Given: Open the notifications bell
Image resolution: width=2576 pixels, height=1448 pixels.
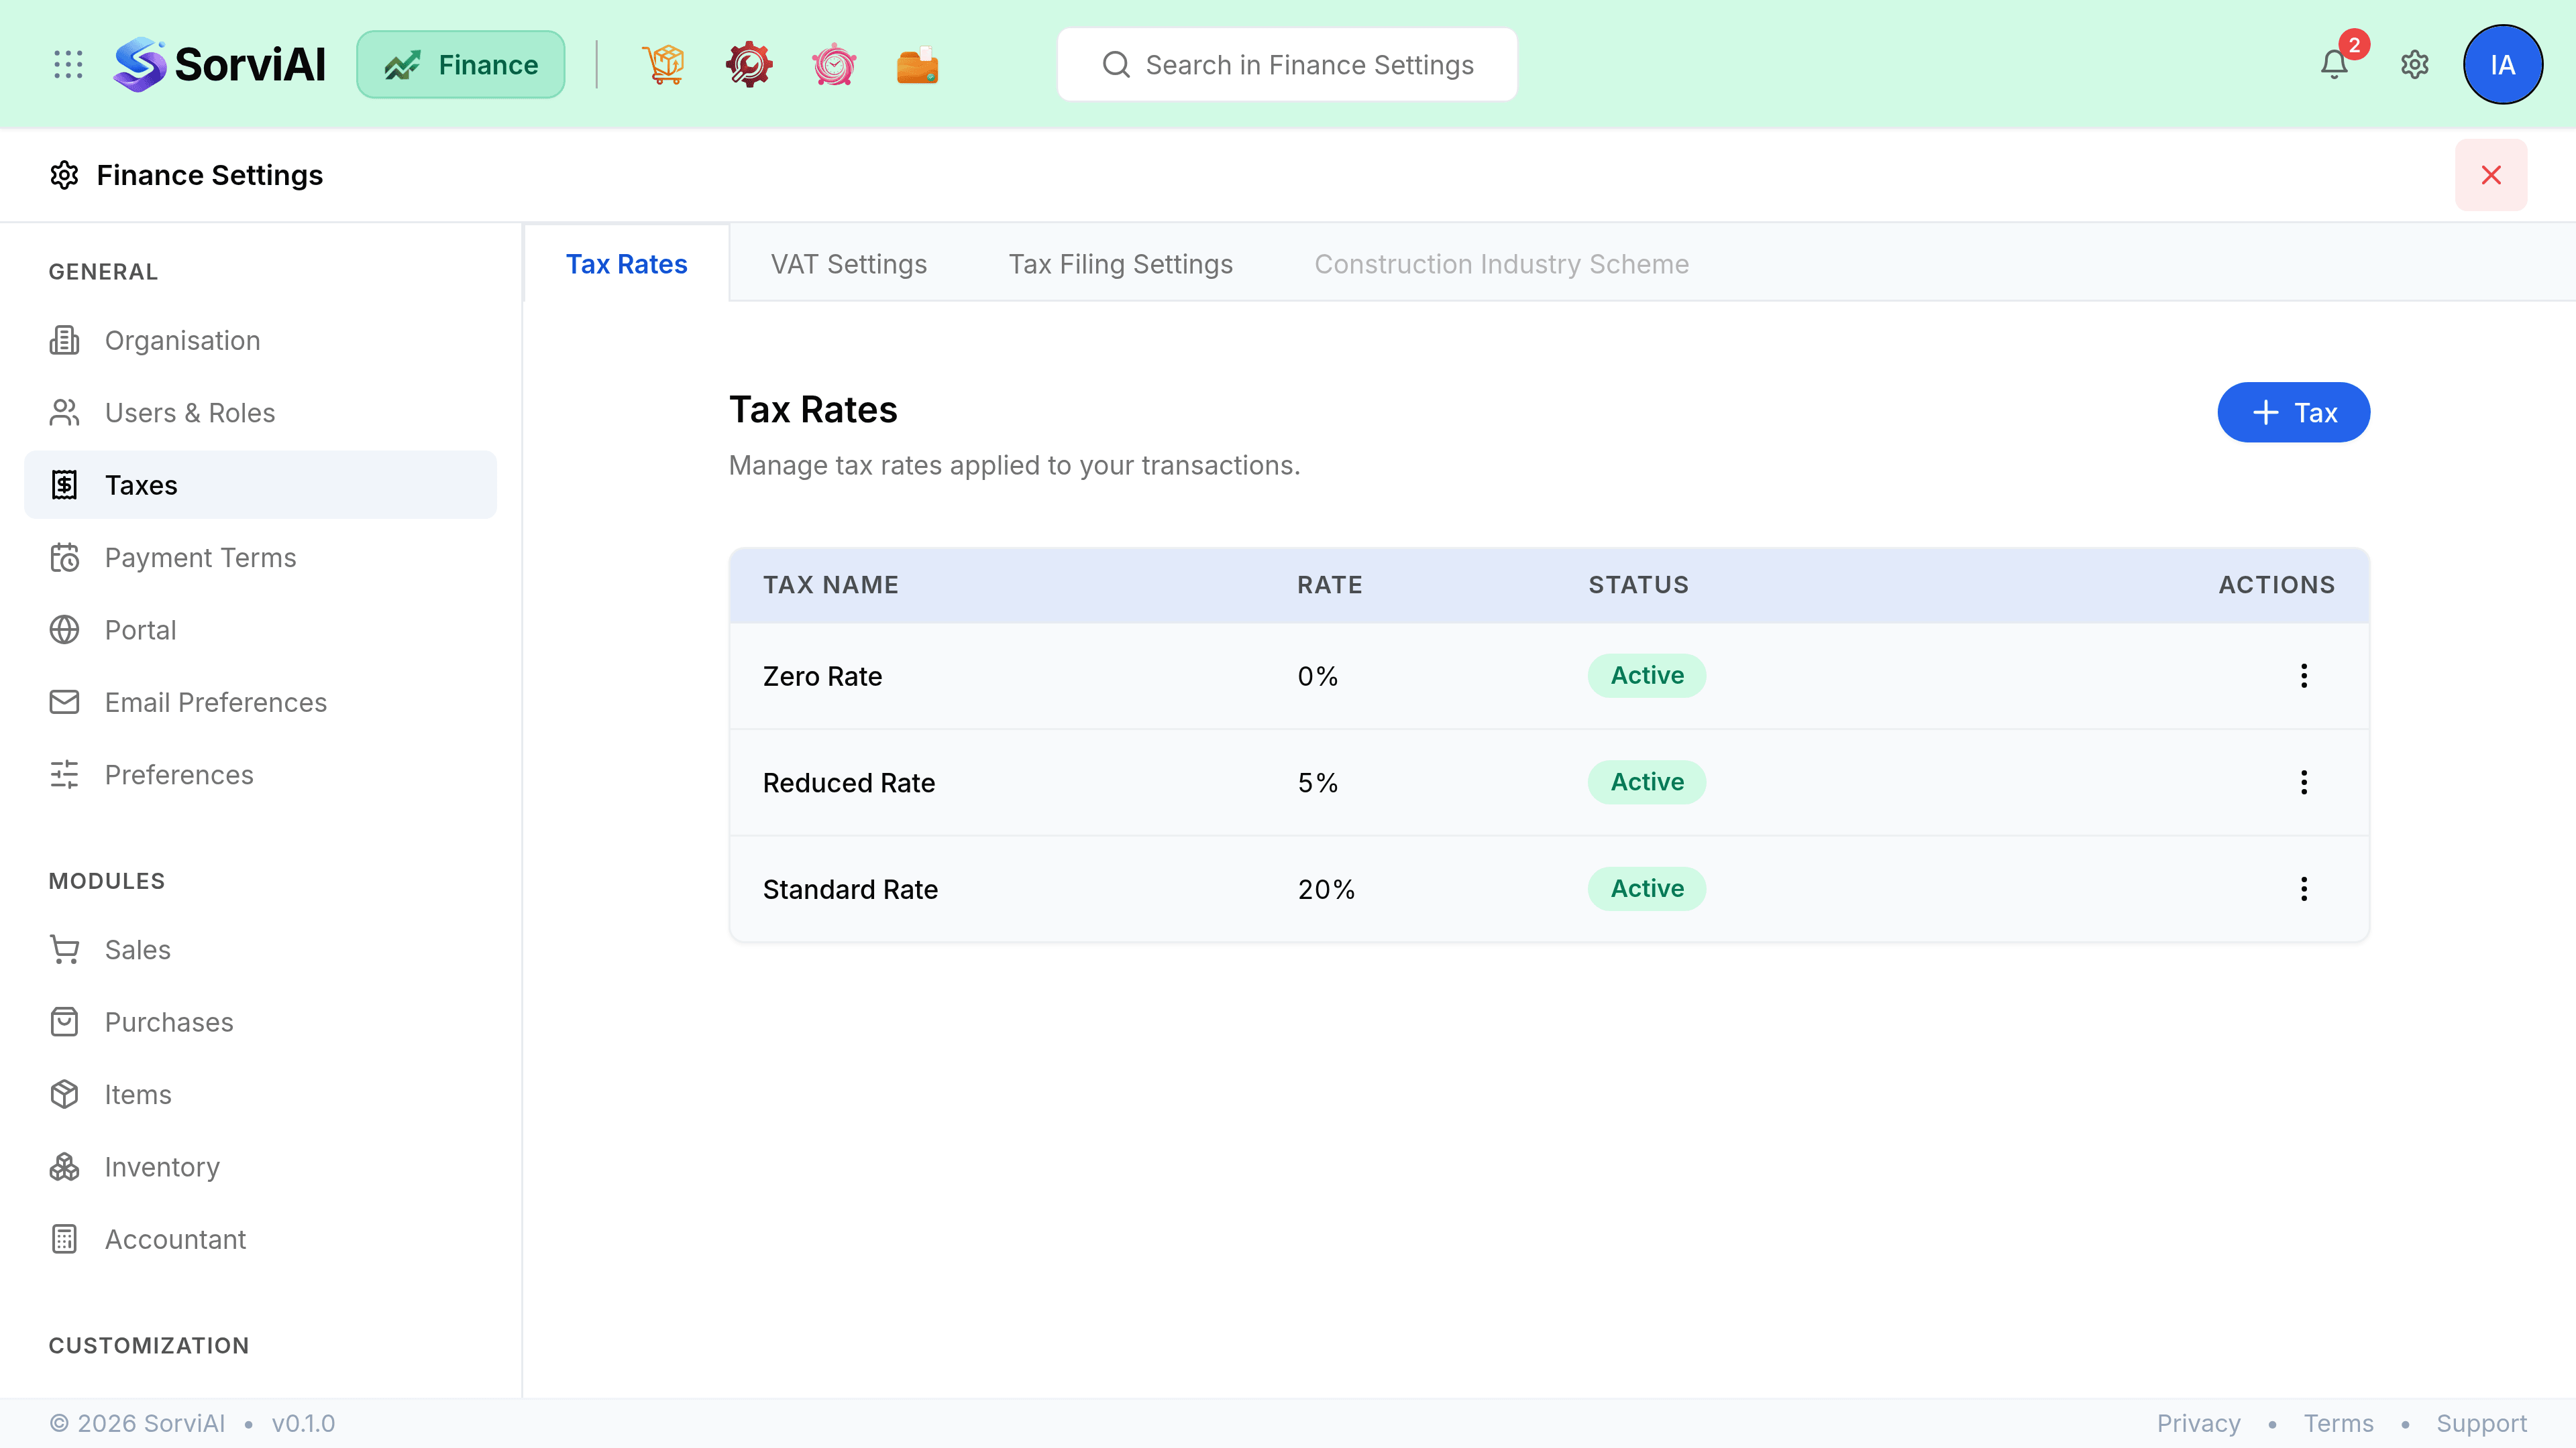Looking at the screenshot, I should pyautogui.click(x=2334, y=65).
